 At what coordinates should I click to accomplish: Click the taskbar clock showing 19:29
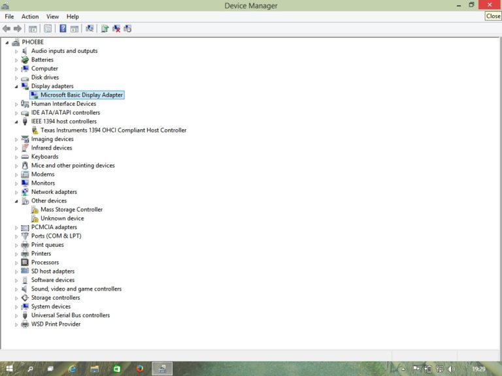479,369
